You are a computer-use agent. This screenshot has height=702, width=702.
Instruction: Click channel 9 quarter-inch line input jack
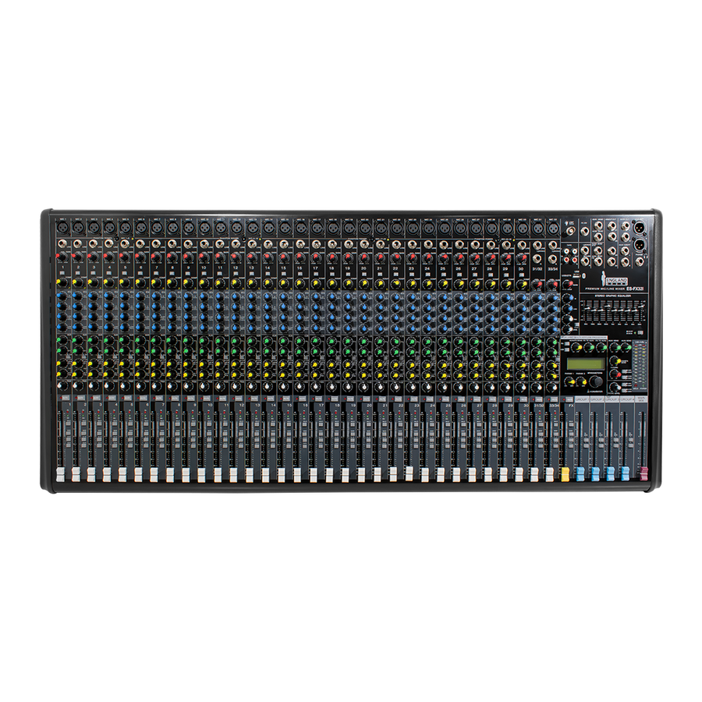pos(187,244)
